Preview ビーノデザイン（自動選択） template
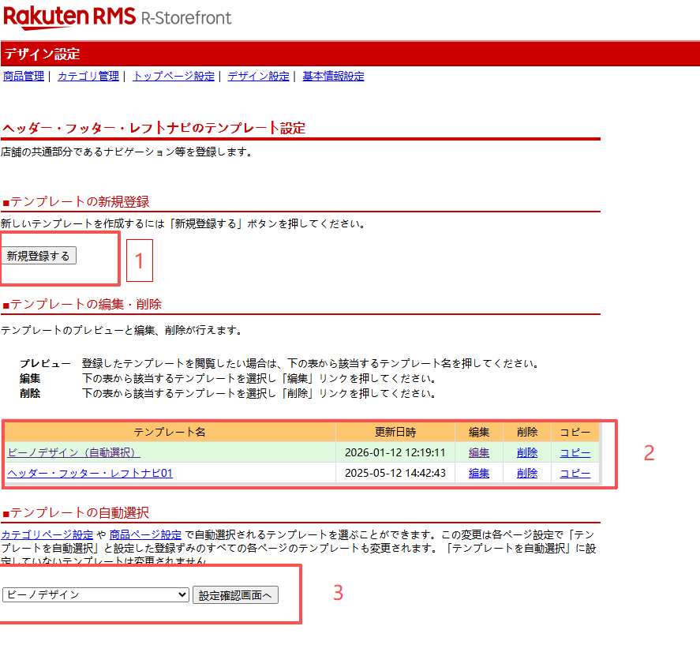 73,452
